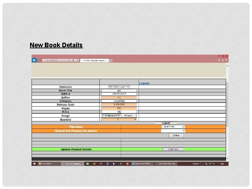Click the search magnifier in address bar
Viewport: 252px width, 189px height.
(73, 60)
